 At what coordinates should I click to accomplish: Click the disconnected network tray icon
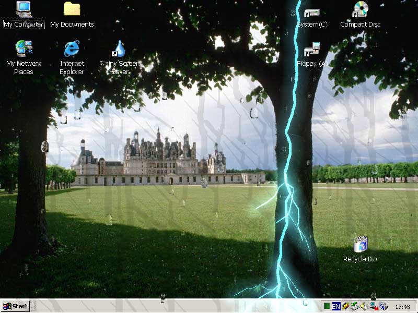(x=374, y=306)
